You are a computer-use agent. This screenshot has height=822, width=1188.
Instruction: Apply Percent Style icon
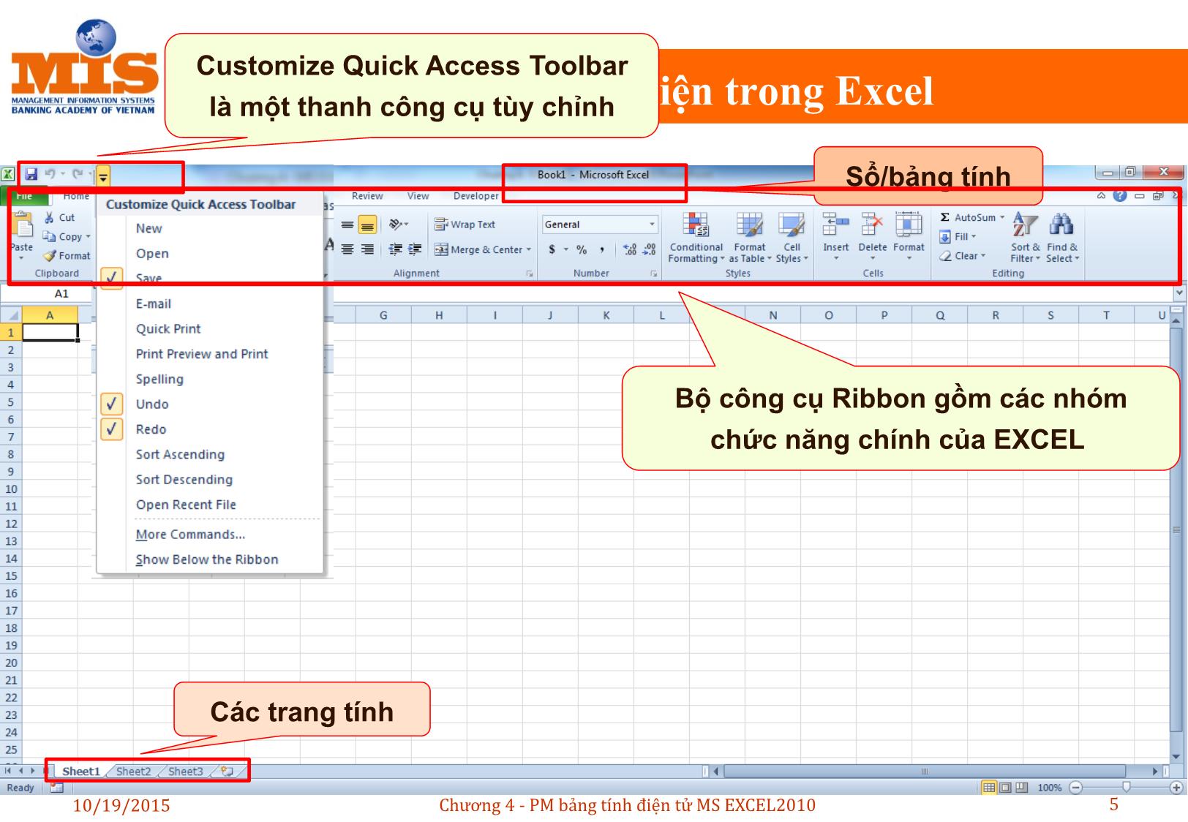click(582, 249)
